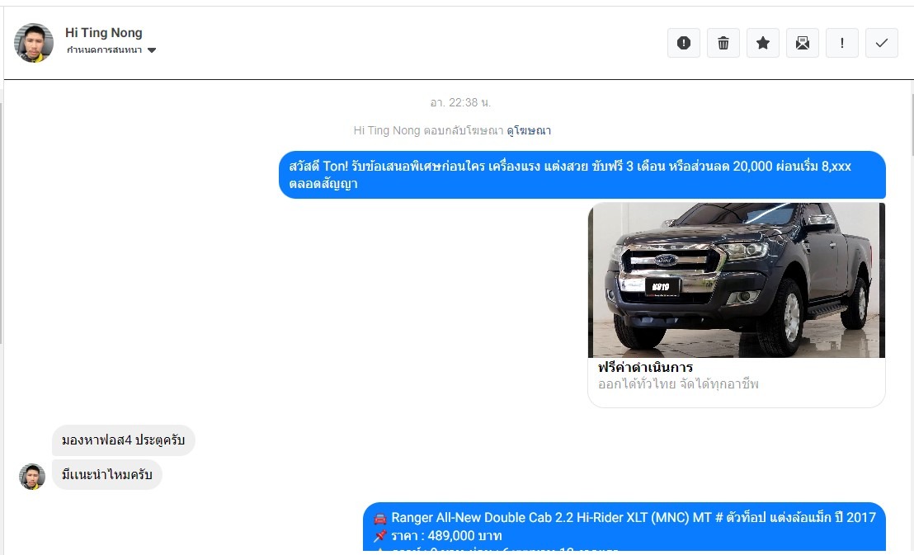914x555 pixels.
Task: Expand the กำหนดการสนทนา dropdown arrow
Action: click(152, 50)
